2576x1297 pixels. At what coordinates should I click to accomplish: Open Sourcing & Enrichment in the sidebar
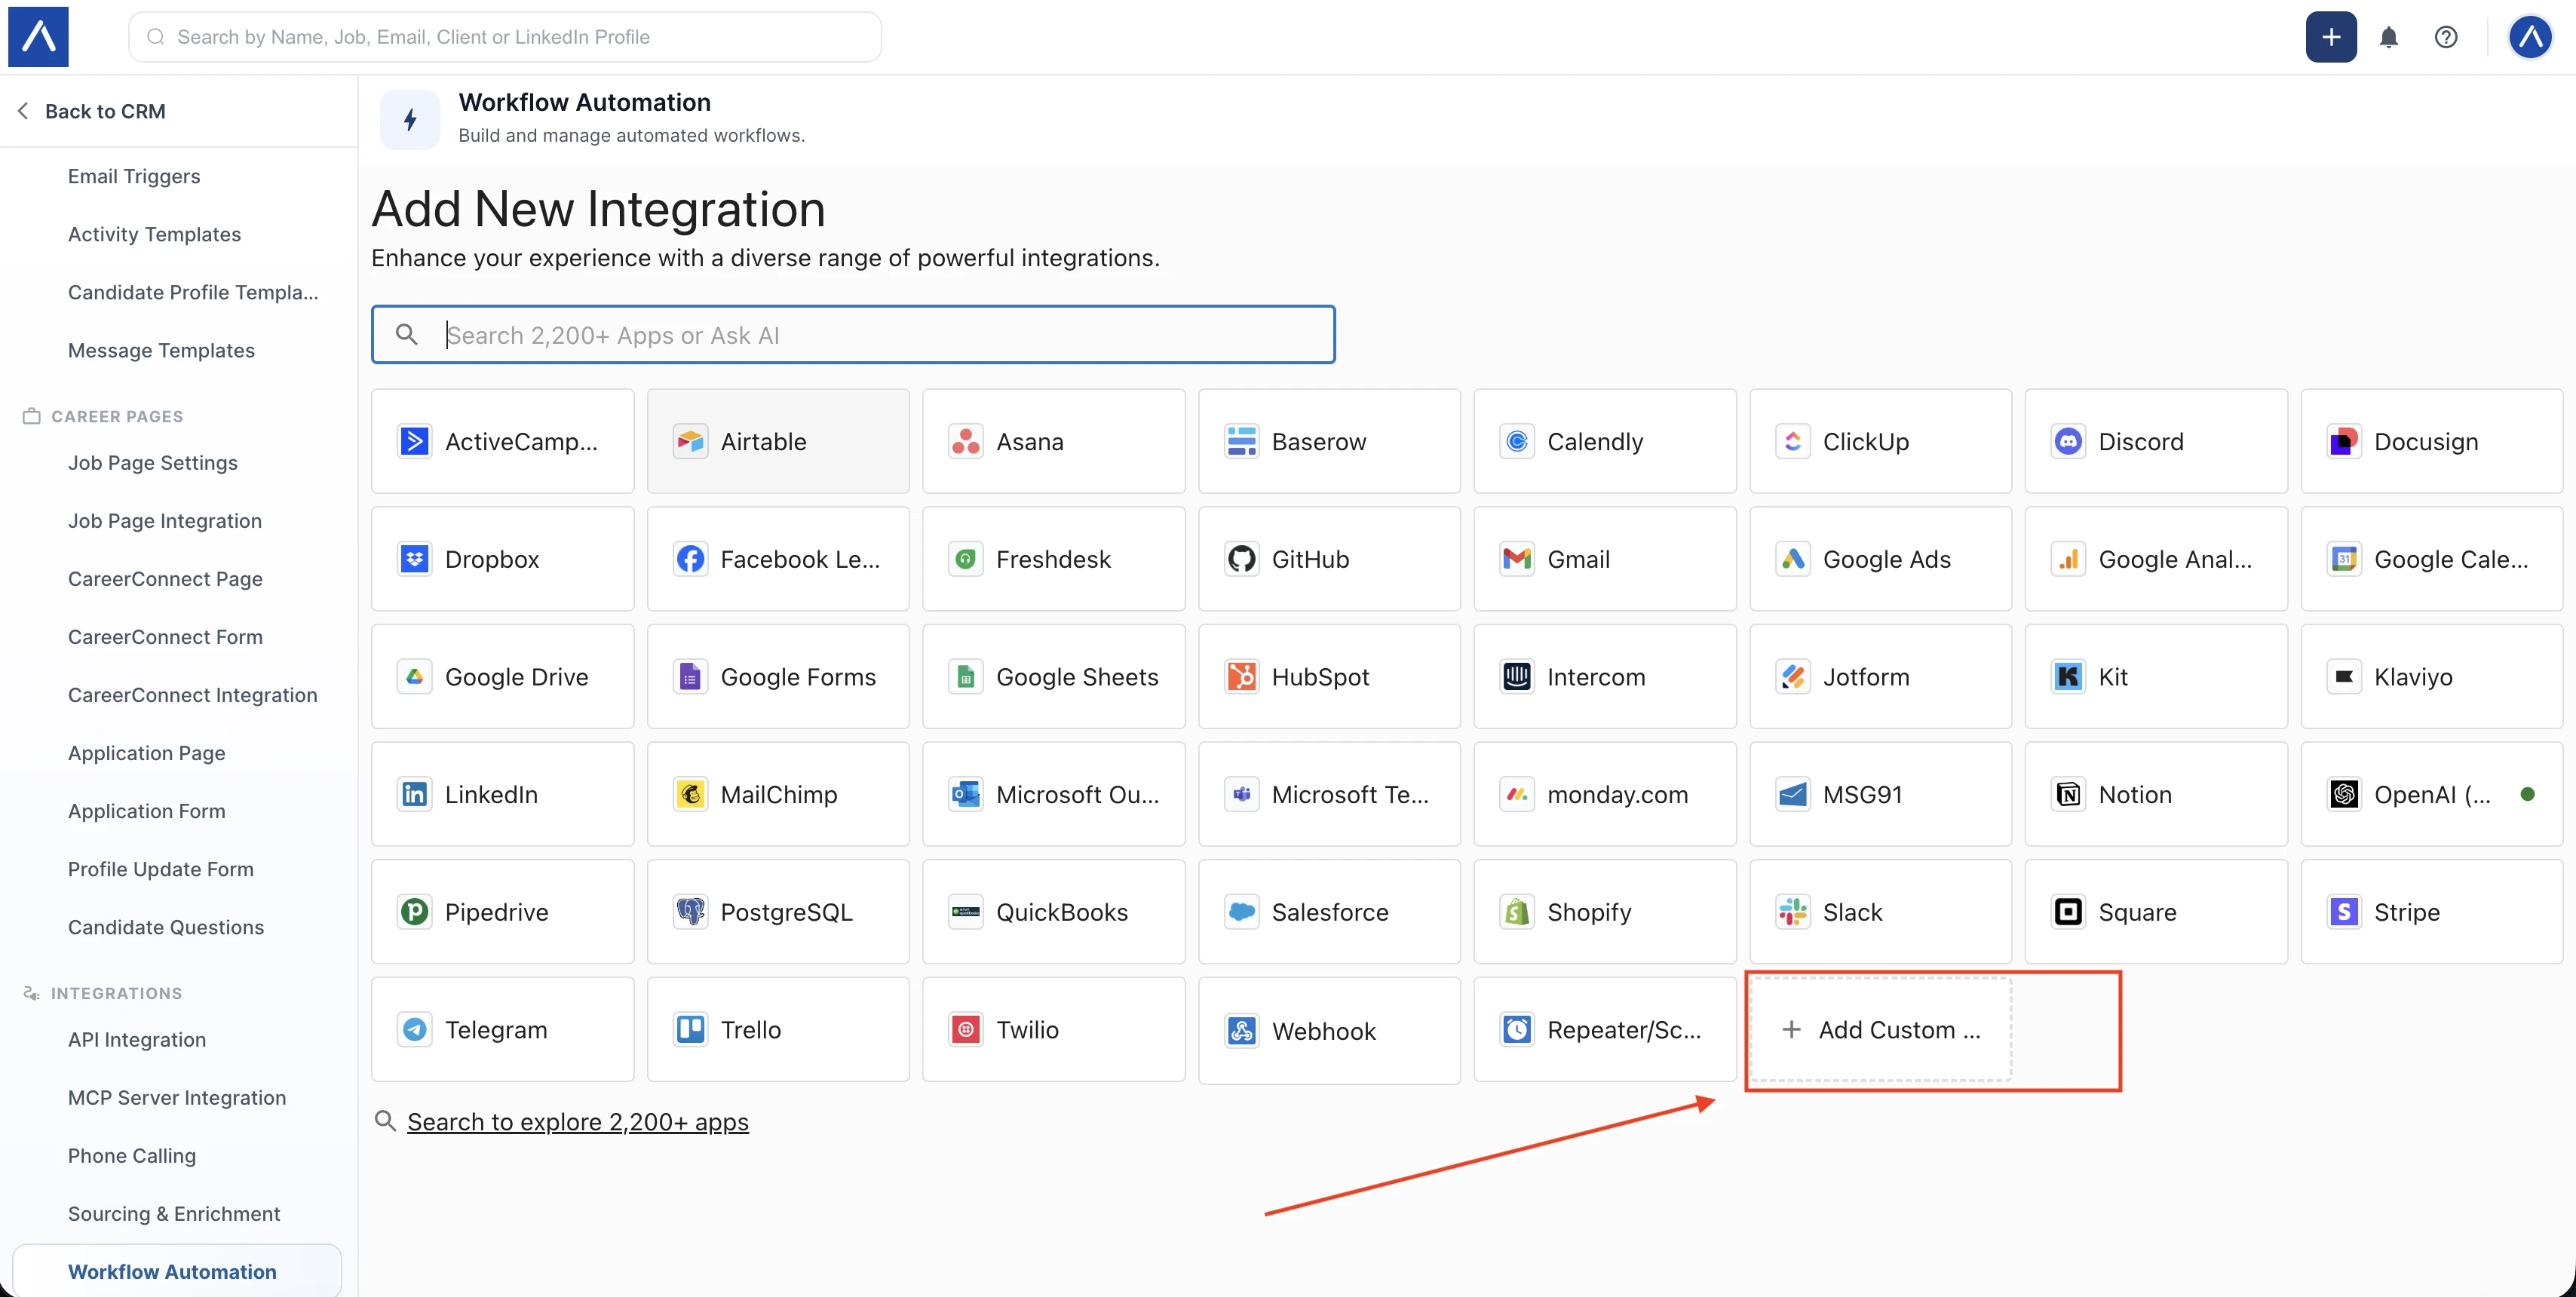point(174,1213)
